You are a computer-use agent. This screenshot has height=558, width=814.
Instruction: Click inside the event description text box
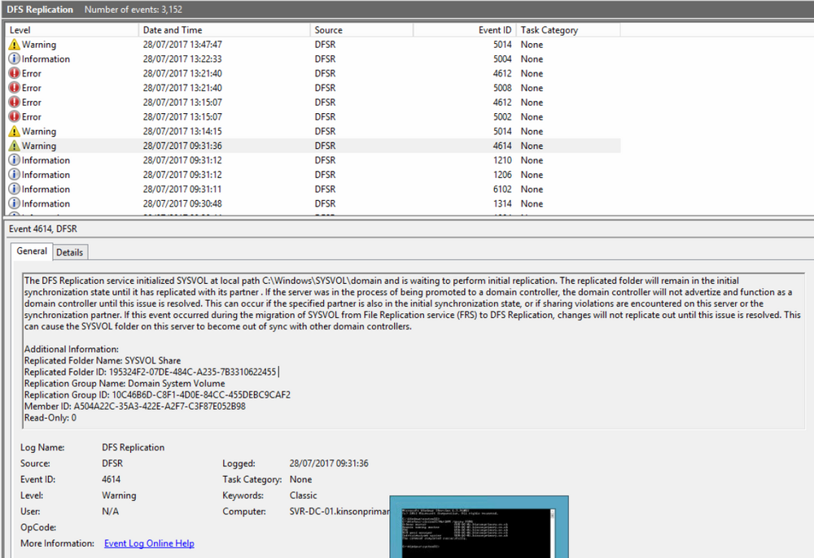point(414,351)
